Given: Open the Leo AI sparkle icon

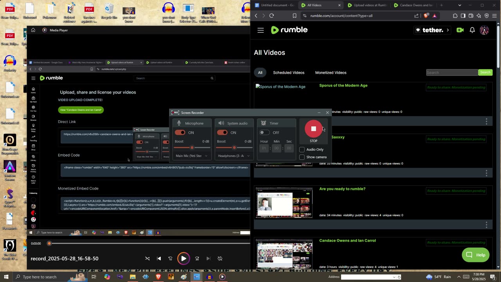Looking at the screenshot, I should click(479, 16).
